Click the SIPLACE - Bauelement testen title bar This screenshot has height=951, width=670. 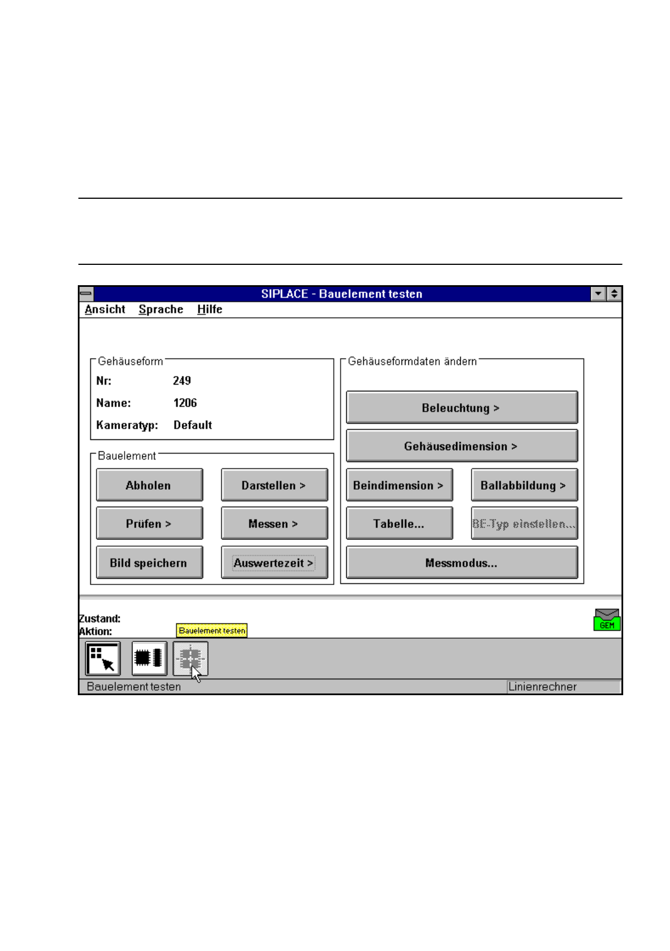[342, 294]
